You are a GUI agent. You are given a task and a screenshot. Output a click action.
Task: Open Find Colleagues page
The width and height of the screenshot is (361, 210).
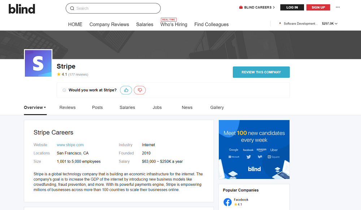[x=211, y=25]
